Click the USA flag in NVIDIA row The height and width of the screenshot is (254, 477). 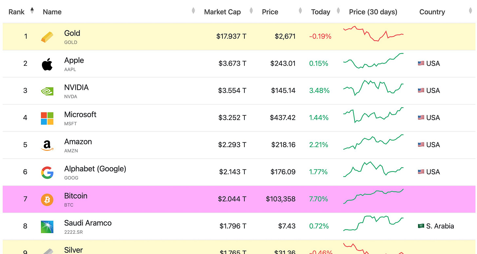pos(421,91)
